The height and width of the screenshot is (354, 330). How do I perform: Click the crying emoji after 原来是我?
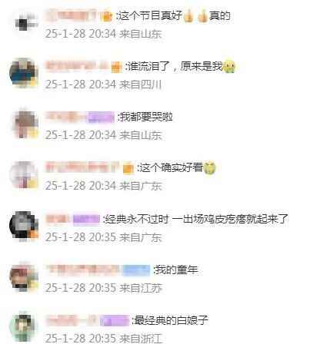click(x=229, y=67)
